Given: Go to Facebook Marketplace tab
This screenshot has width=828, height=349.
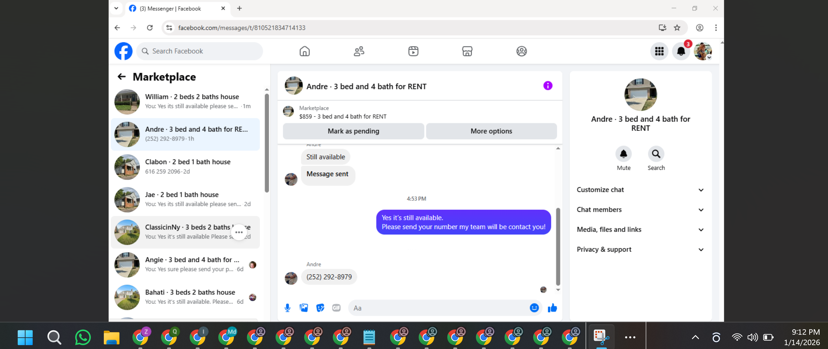Looking at the screenshot, I should [x=467, y=51].
